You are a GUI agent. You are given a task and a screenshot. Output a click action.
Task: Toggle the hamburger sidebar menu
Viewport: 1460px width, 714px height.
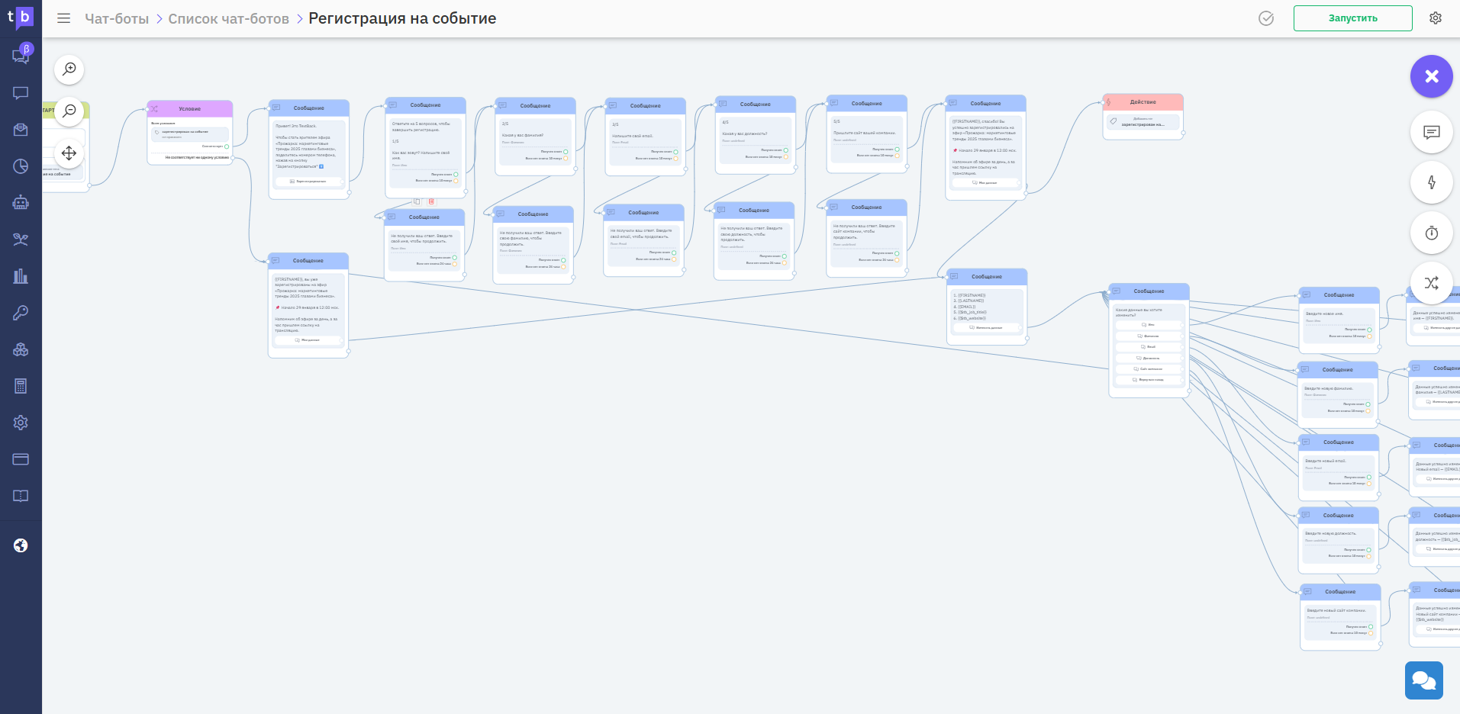click(x=64, y=18)
